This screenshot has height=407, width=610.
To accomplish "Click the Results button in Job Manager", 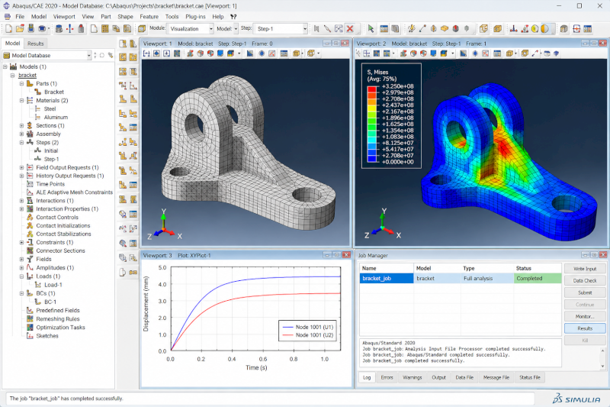I will (585, 328).
